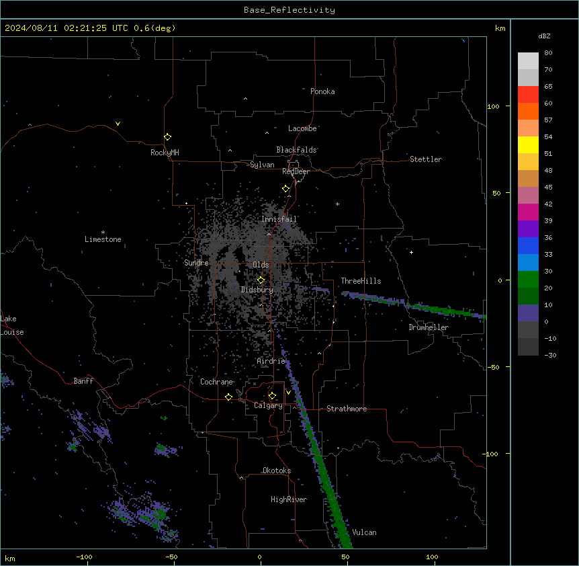Click the -30 value on the dBZ scale
This screenshot has width=579, height=566.
point(550,355)
